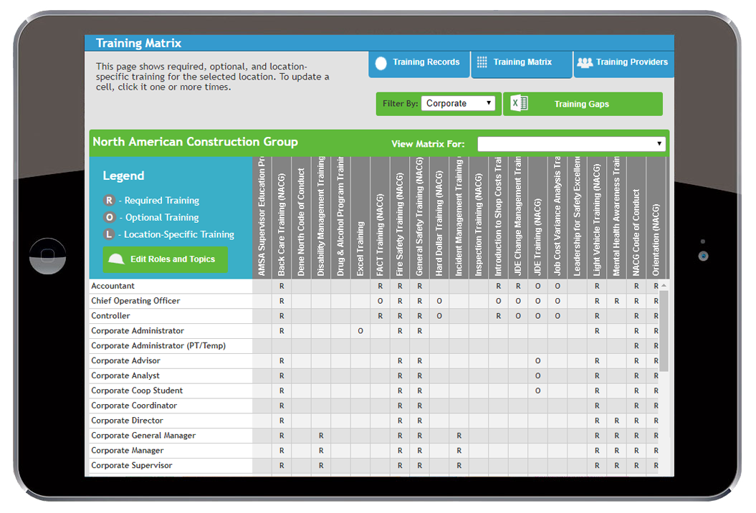Screen dimensions: 756x513
Task: Select the Corporate Advisor role
Action: pyautogui.click(x=171, y=360)
